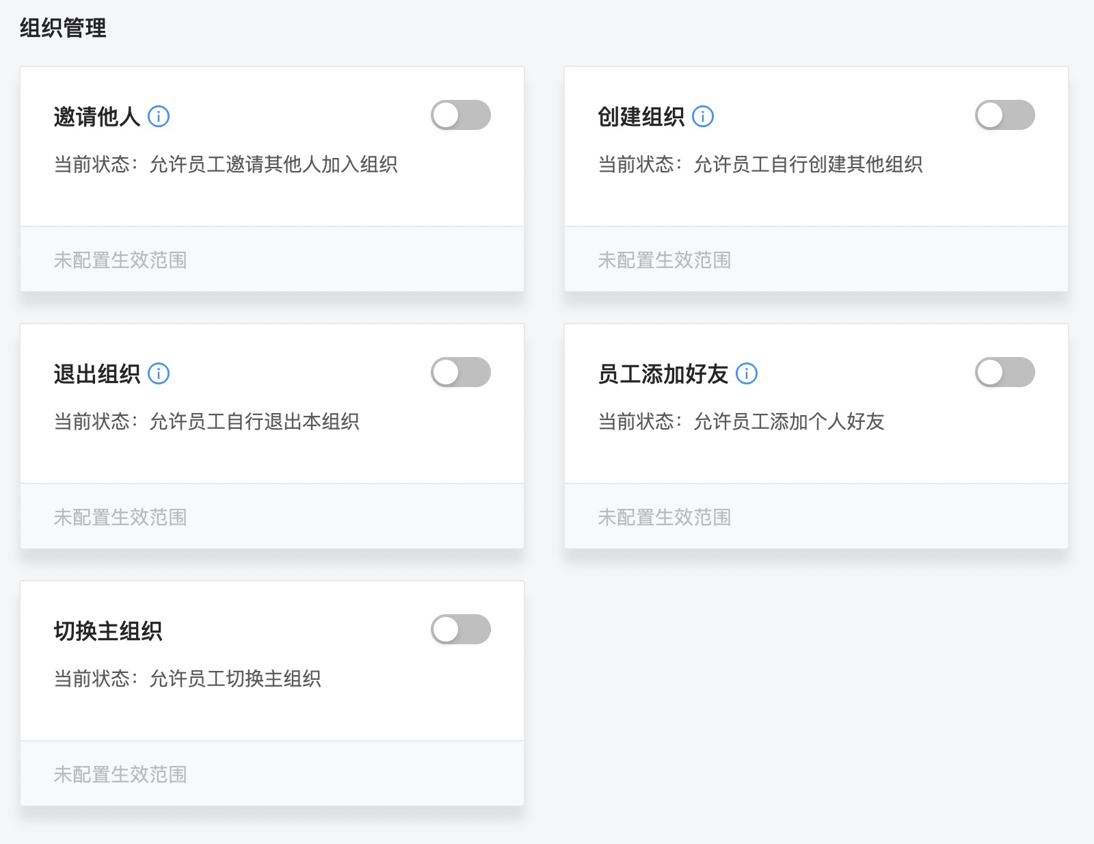1094x844 pixels.
Task: Click the 切换主组织 card title
Action: coord(108,631)
